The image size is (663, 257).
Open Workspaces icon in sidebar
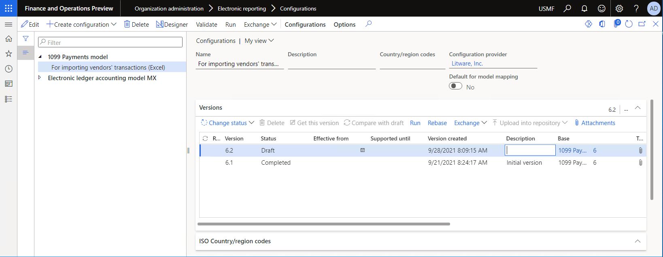click(x=8, y=84)
